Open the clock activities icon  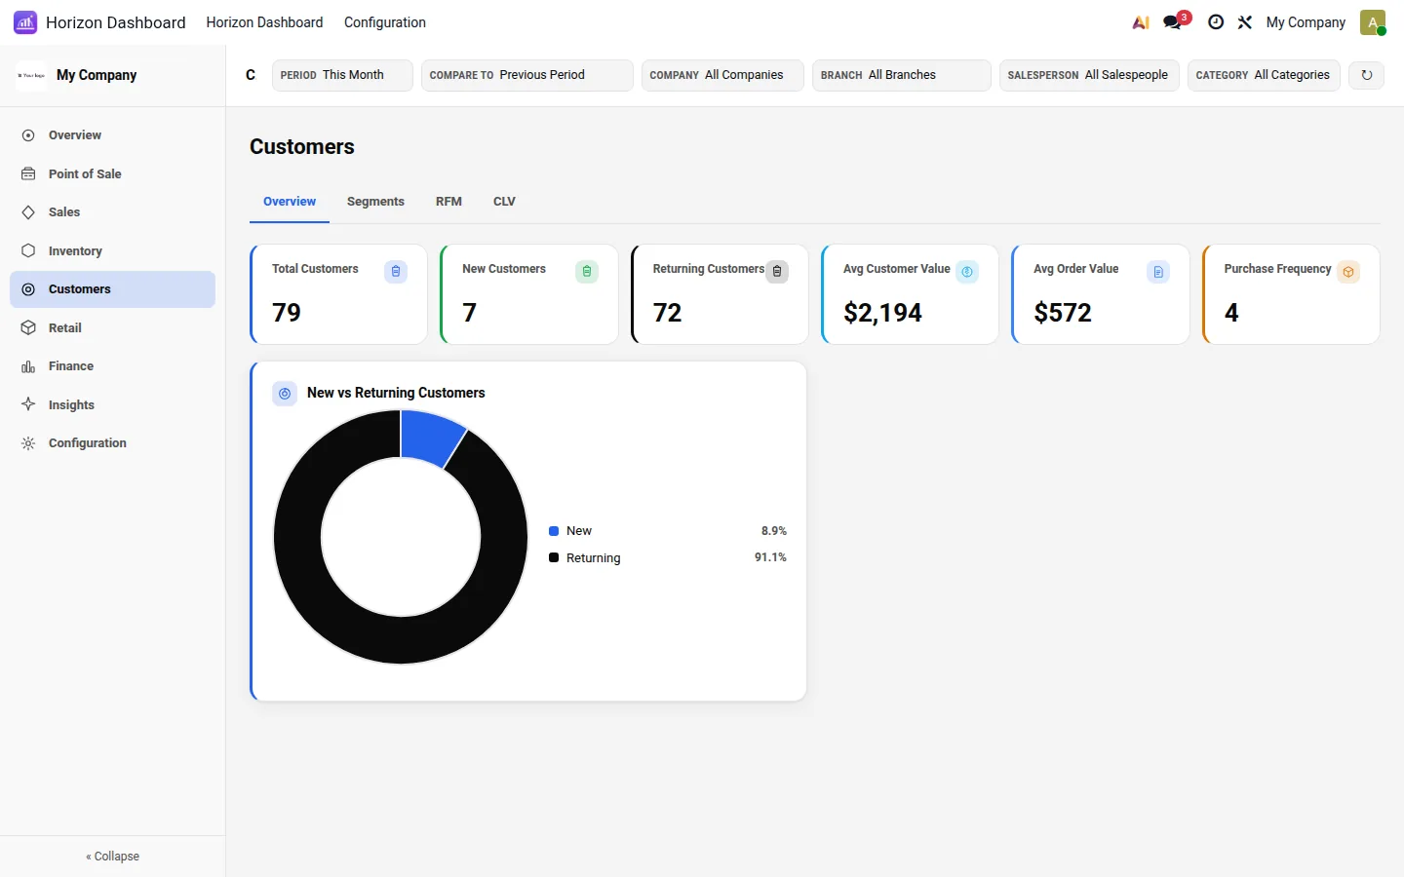(1216, 22)
